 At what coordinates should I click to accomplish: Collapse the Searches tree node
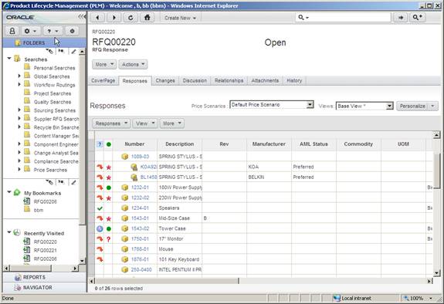tap(9, 59)
